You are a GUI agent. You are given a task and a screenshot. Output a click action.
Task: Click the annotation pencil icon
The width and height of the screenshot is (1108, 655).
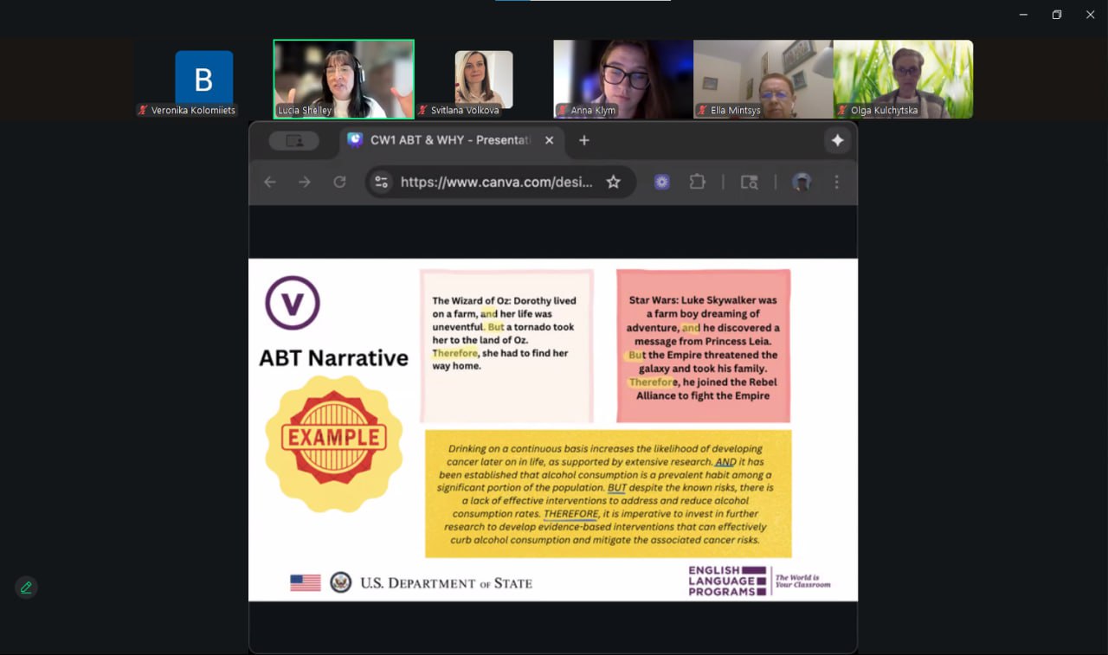point(26,588)
